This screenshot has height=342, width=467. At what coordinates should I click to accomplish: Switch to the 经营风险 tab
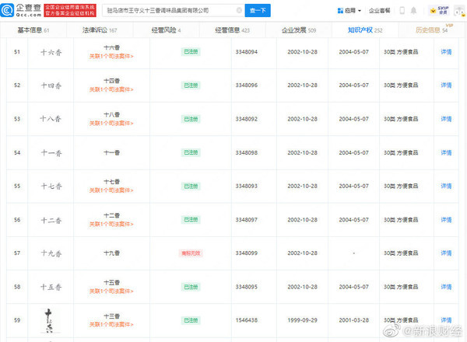pos(166,30)
